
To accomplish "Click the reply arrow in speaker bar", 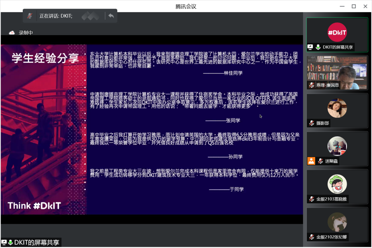I will tap(111, 16).
